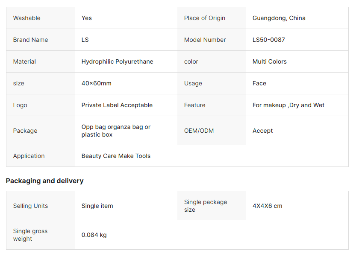Click the For makeup, Dry and Wet feature
This screenshot has height=254, width=356.
[x=288, y=105]
